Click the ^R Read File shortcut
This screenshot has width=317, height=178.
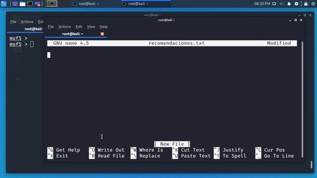coord(106,156)
